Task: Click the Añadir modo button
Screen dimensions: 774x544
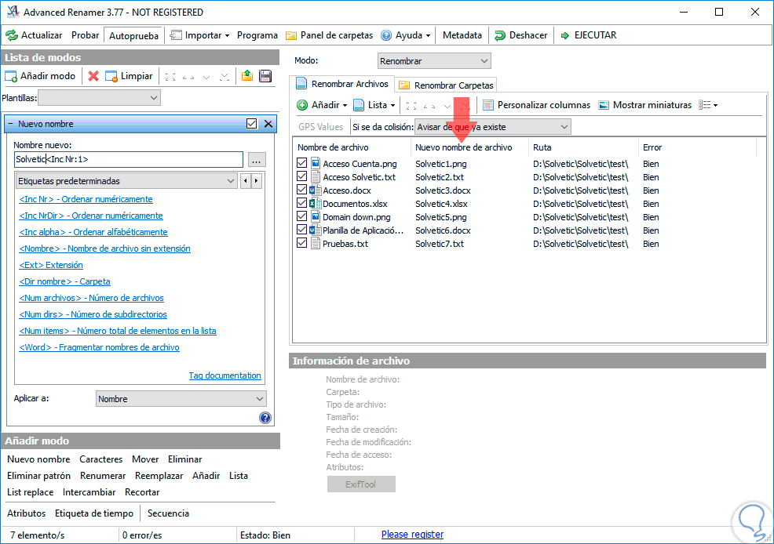Action: (40, 76)
